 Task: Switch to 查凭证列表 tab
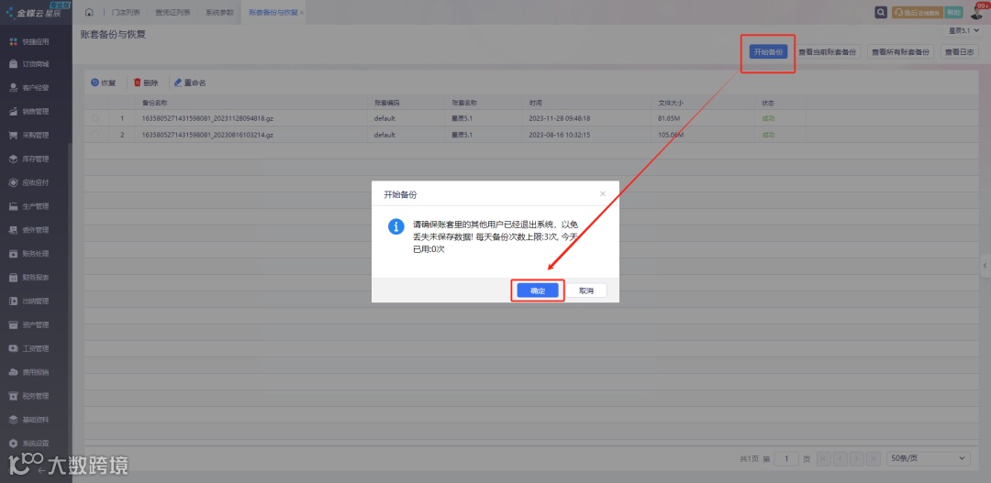pyautogui.click(x=173, y=13)
